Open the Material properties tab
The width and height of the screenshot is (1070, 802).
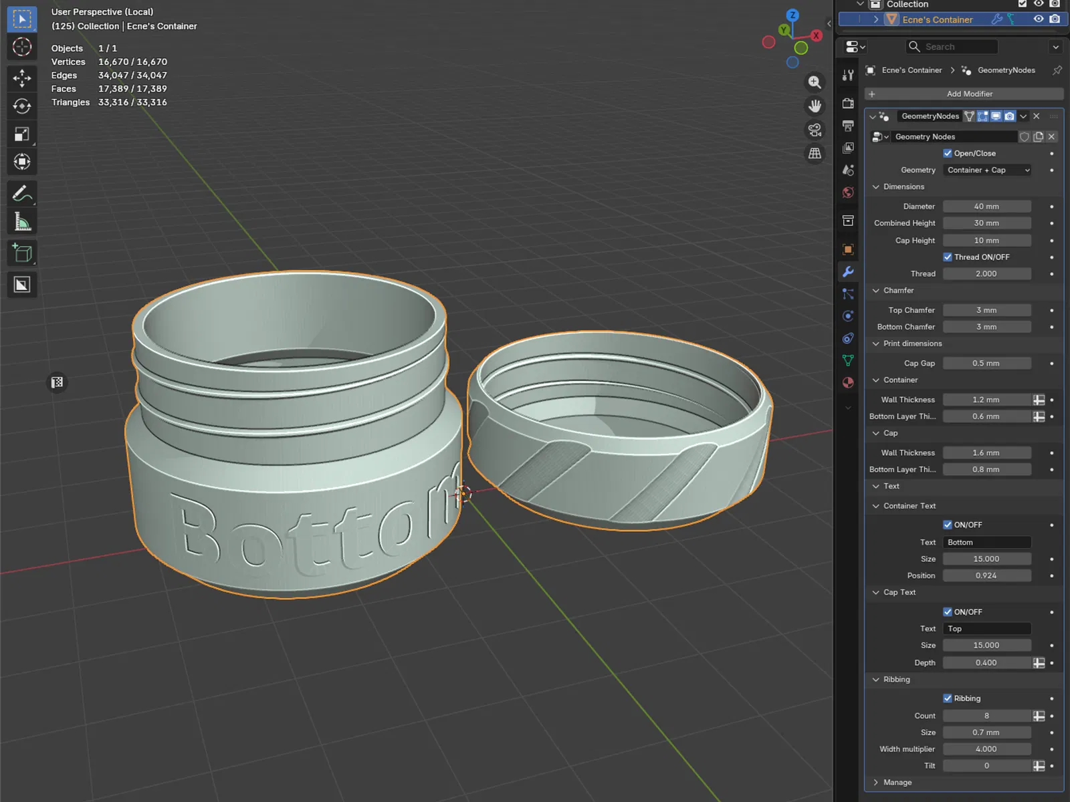848,383
